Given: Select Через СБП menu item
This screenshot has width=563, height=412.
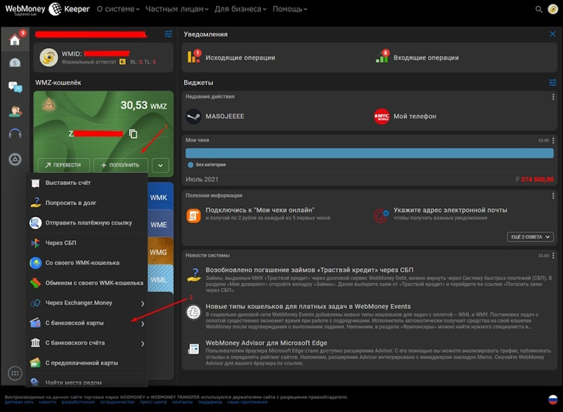Looking at the screenshot, I should pyautogui.click(x=87, y=243).
